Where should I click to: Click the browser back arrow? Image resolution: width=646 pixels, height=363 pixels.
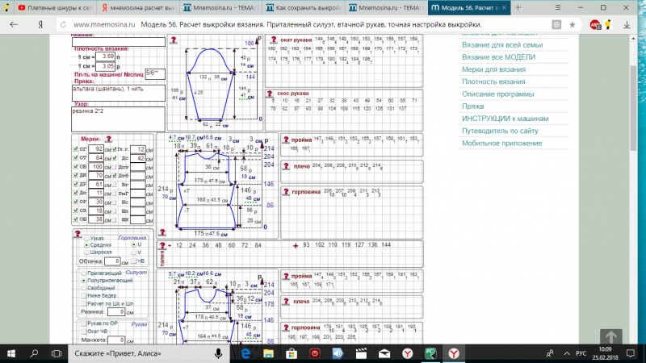[14, 24]
